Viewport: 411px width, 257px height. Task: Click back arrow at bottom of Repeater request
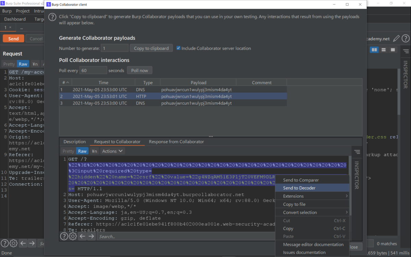click(x=23, y=243)
